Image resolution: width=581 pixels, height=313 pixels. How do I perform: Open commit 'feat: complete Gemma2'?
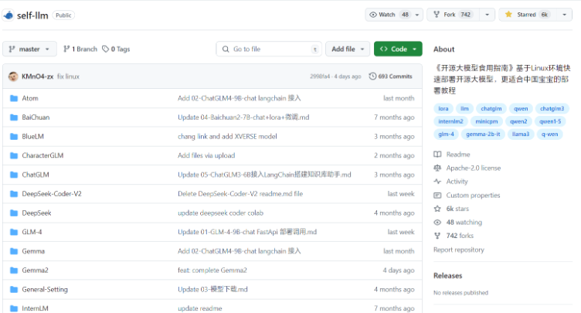pos(212,270)
